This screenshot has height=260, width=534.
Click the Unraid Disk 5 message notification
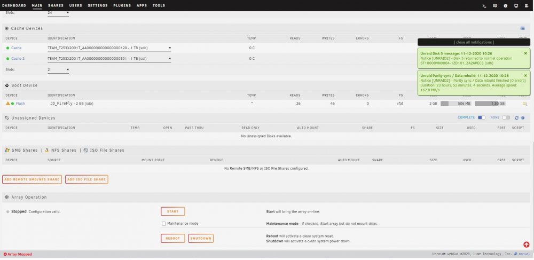tap(474, 58)
